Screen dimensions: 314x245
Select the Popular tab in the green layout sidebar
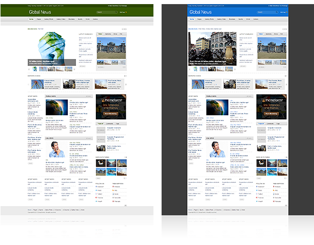100,124
